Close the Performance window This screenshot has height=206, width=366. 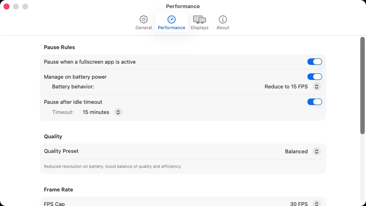click(7, 6)
